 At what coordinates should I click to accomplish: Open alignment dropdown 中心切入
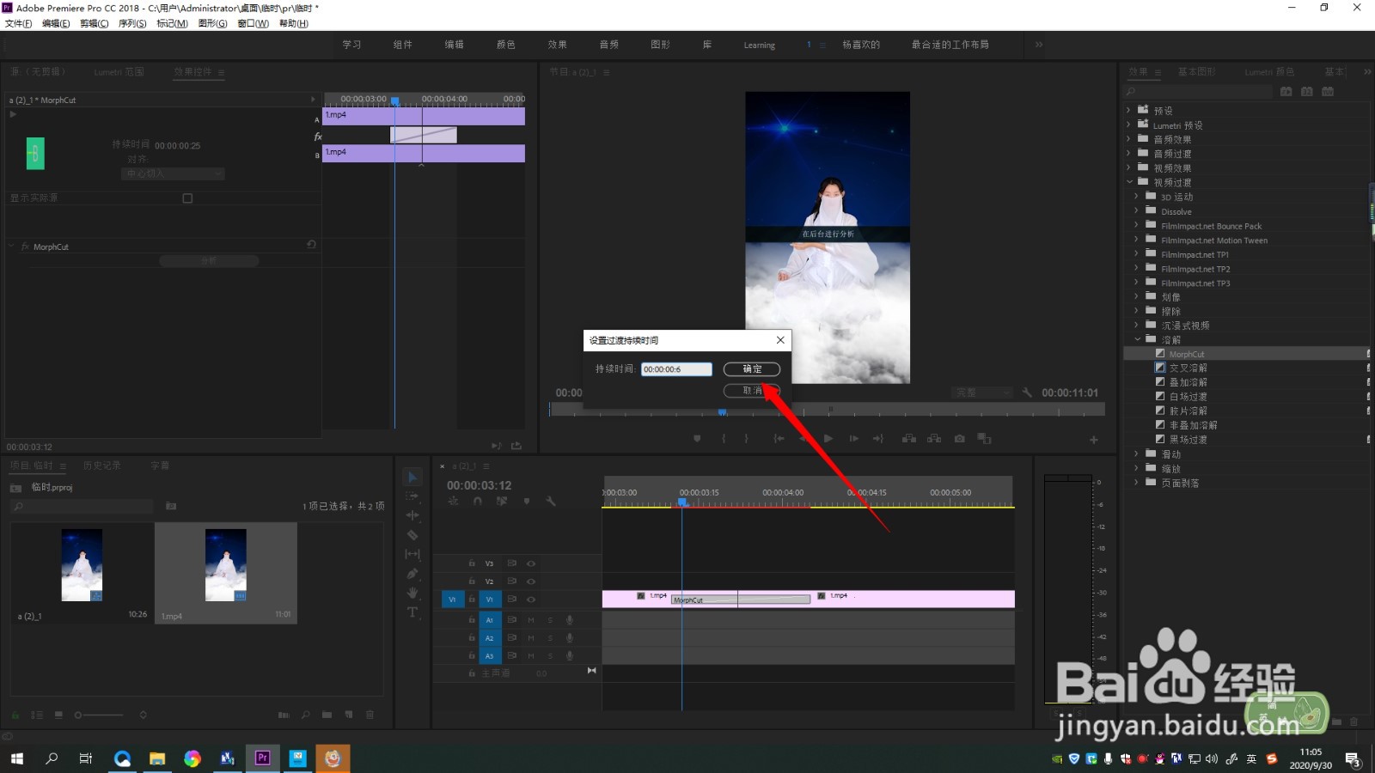tap(173, 173)
